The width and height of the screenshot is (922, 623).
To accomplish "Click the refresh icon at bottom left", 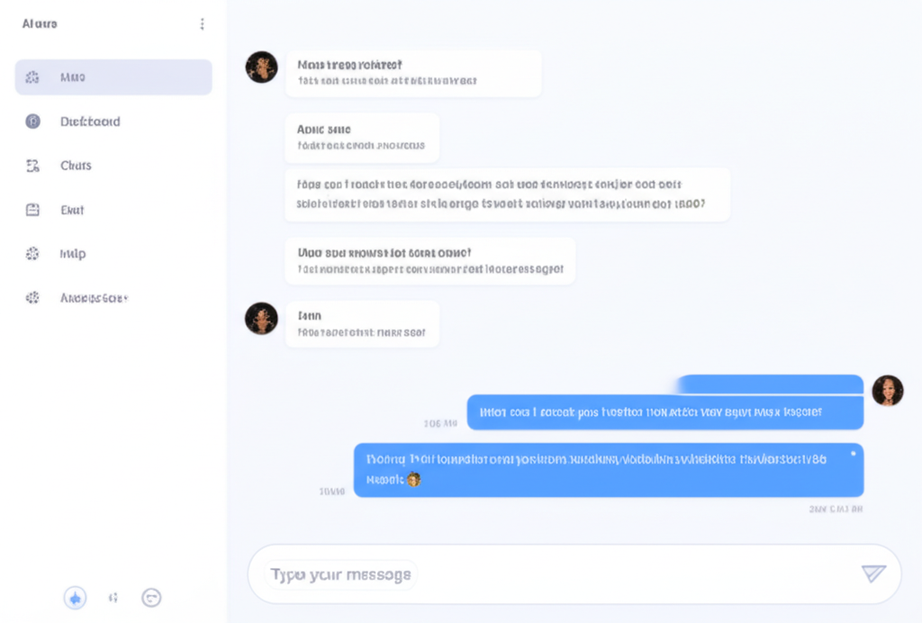I will pyautogui.click(x=151, y=597).
